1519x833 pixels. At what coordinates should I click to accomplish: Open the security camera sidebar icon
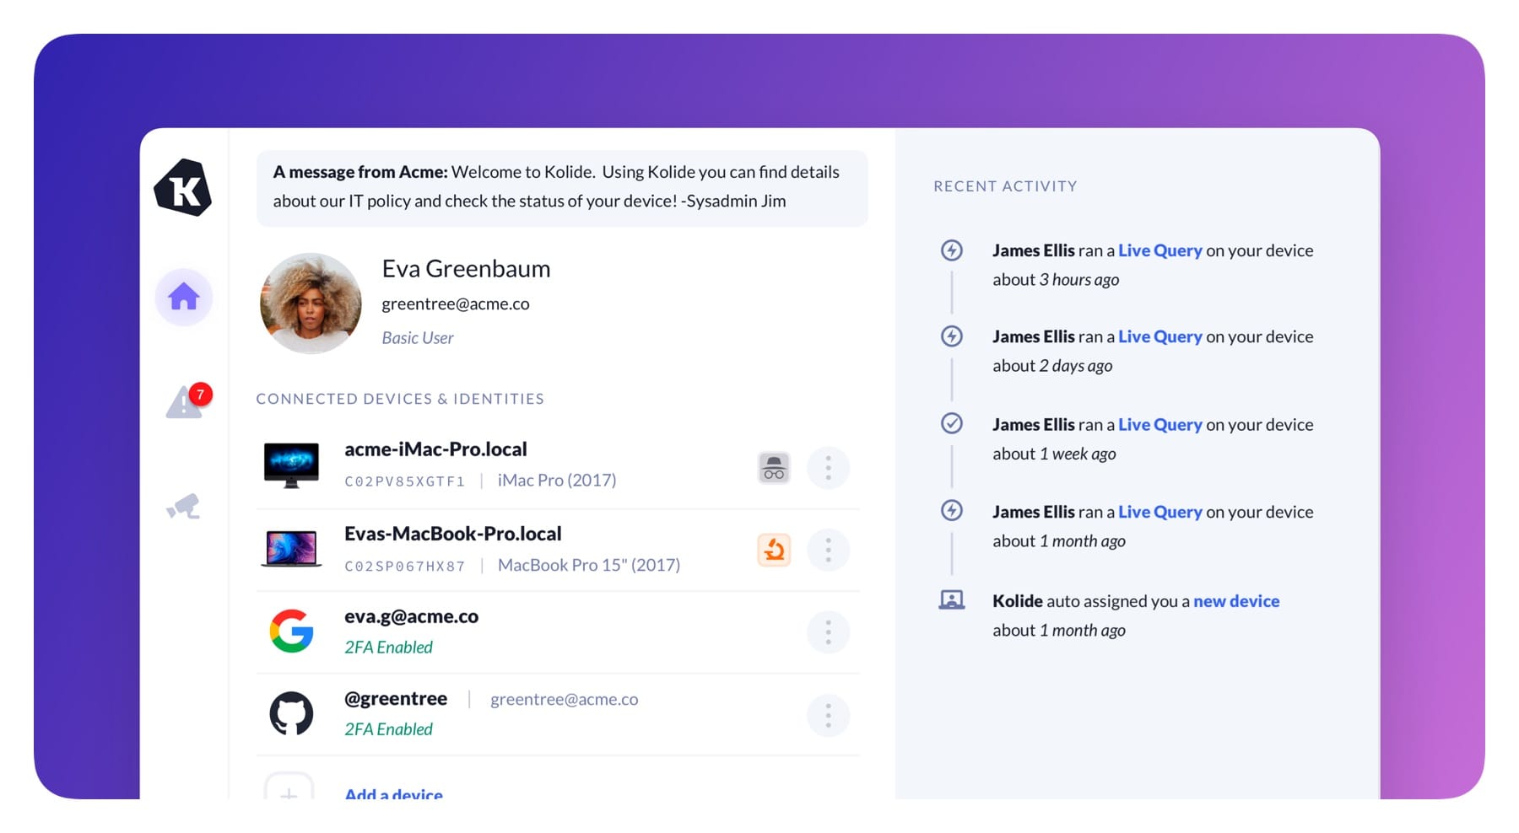pyautogui.click(x=183, y=506)
